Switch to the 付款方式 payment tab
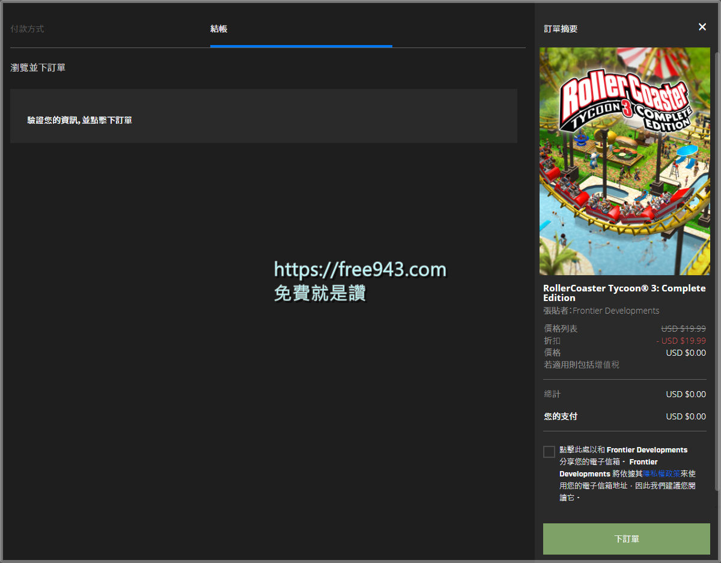Image resolution: width=721 pixels, height=563 pixels. tap(27, 28)
